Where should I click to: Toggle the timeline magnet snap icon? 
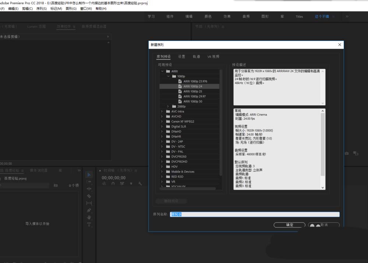[x=113, y=184]
